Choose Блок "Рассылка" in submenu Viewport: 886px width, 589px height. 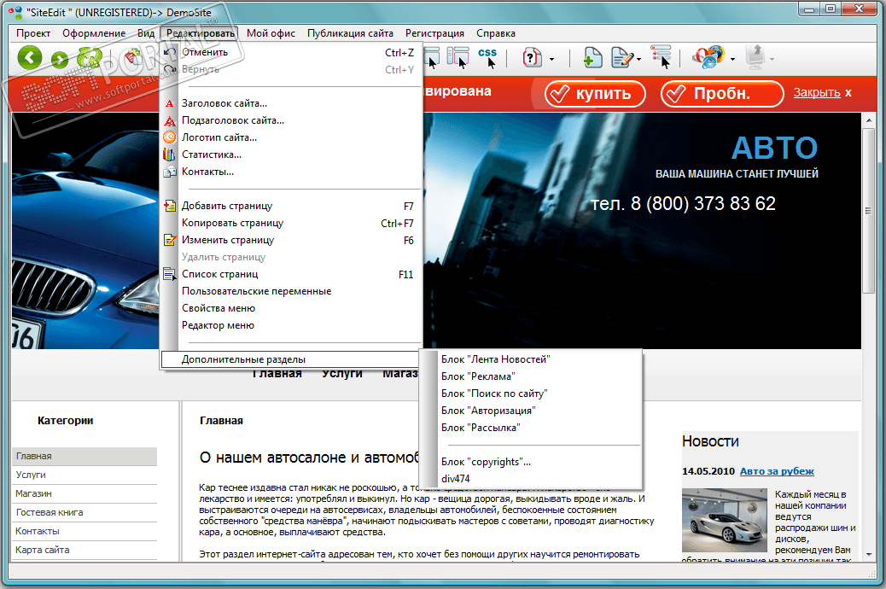[x=531, y=428]
